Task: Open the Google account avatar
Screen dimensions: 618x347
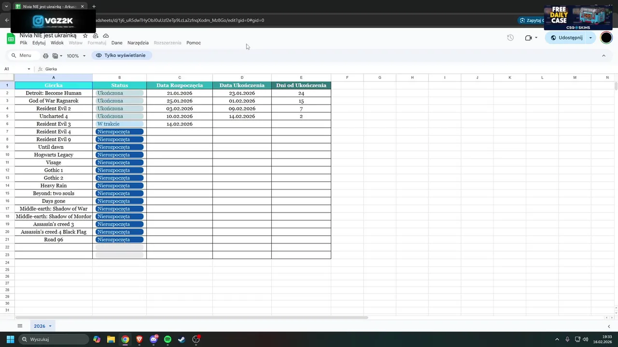Action: (x=606, y=38)
